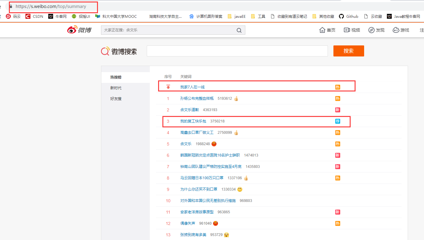Click 新 badge on 安家老洋房故事原型 row
The height and width of the screenshot is (240, 424).
point(338,212)
